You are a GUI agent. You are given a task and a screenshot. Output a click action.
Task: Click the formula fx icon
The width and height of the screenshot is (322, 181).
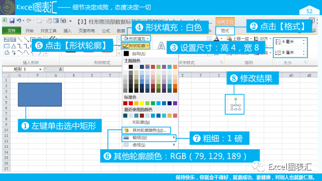click(x=60, y=69)
